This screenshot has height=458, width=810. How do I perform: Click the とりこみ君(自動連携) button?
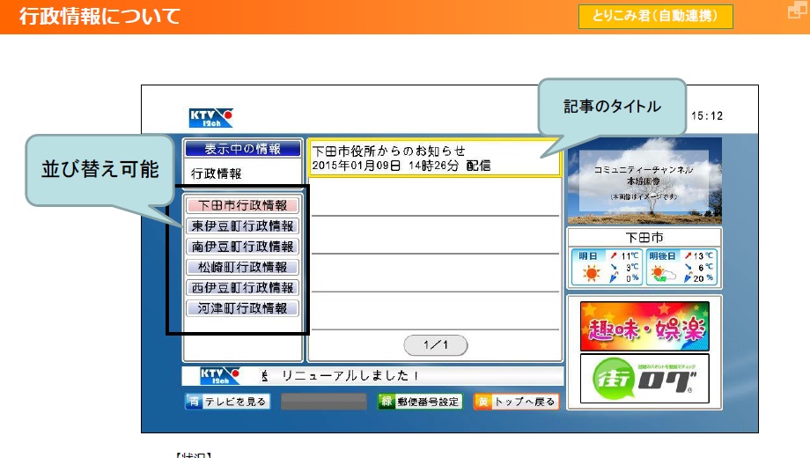coord(655,17)
